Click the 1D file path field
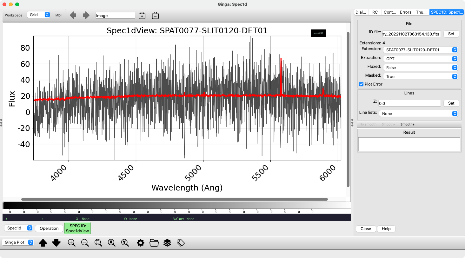 (411, 34)
